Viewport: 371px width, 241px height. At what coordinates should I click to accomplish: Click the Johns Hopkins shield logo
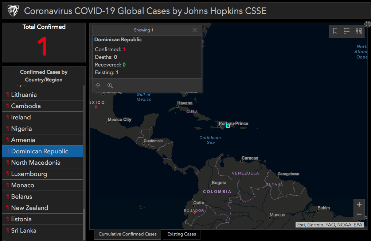click(13, 11)
